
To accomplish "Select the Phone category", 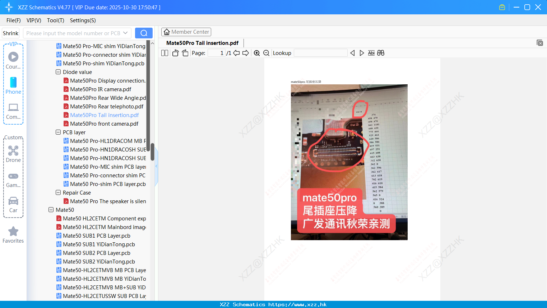I will coord(13,86).
